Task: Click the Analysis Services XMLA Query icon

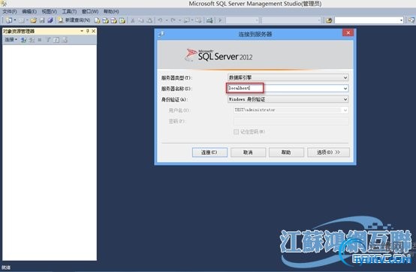Action: [122, 20]
